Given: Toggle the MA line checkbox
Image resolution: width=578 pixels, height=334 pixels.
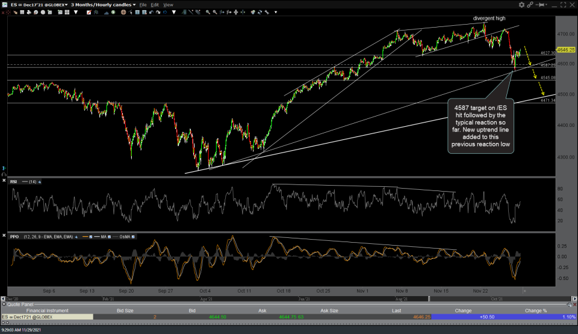Looking at the screenshot, I should 109,237.
